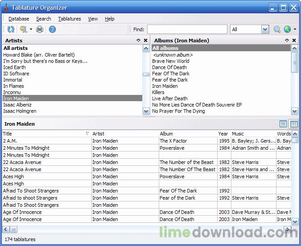The image size is (301, 246).
Task: Open the Database menu
Action: coord(19,19)
